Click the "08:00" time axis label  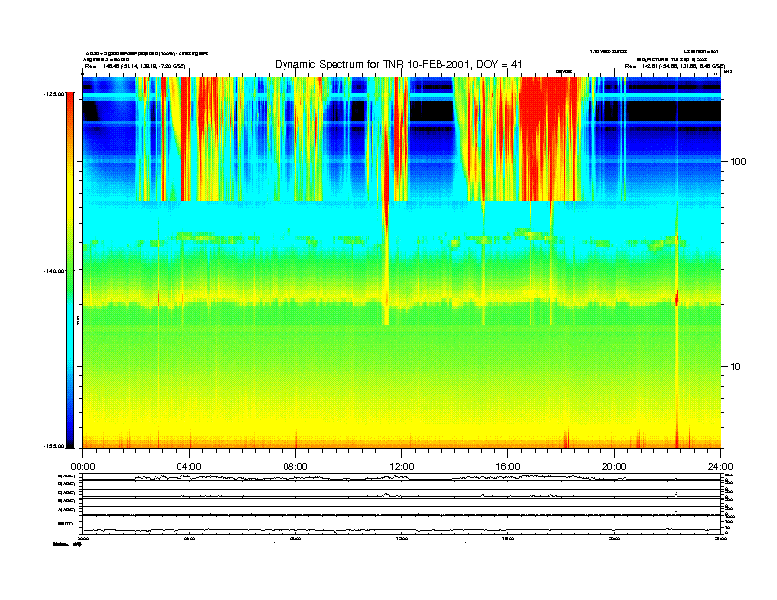click(x=295, y=467)
